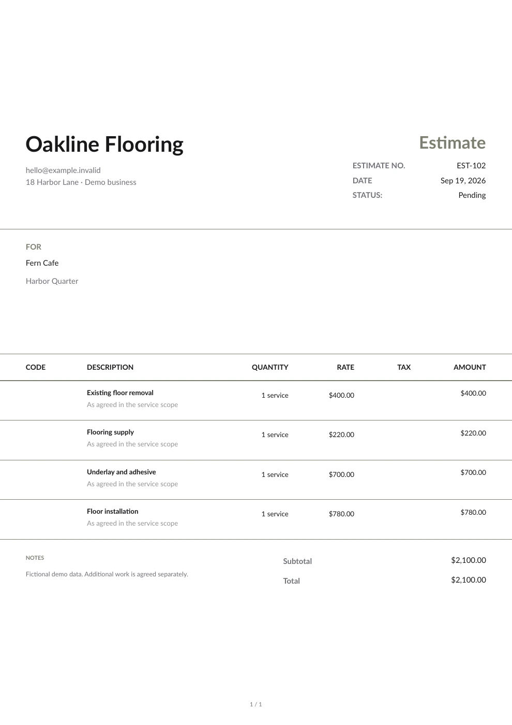Click the TAX column header

pyautogui.click(x=404, y=367)
